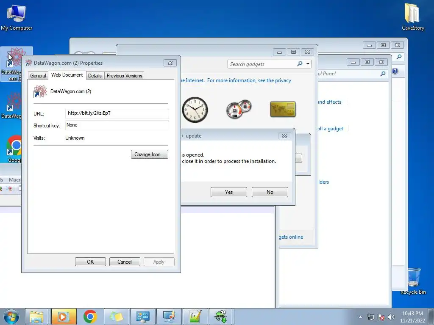Screen dimensions: 434x325
Task: Switch to the Details tab
Action: click(95, 76)
